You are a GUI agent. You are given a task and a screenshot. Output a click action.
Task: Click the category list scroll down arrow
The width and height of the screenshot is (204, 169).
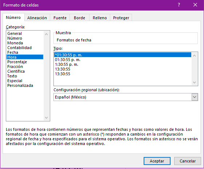pyautogui.click(x=46, y=118)
